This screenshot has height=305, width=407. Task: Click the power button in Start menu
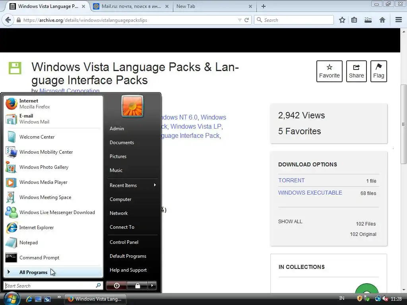(x=116, y=286)
